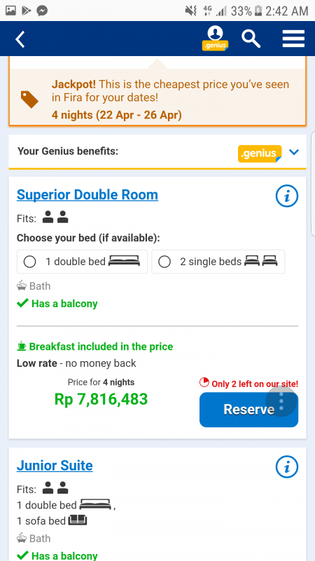Tap the Rp 7,816,483 price

coord(101,399)
